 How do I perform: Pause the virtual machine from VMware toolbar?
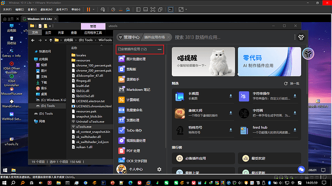[x=89, y=10]
